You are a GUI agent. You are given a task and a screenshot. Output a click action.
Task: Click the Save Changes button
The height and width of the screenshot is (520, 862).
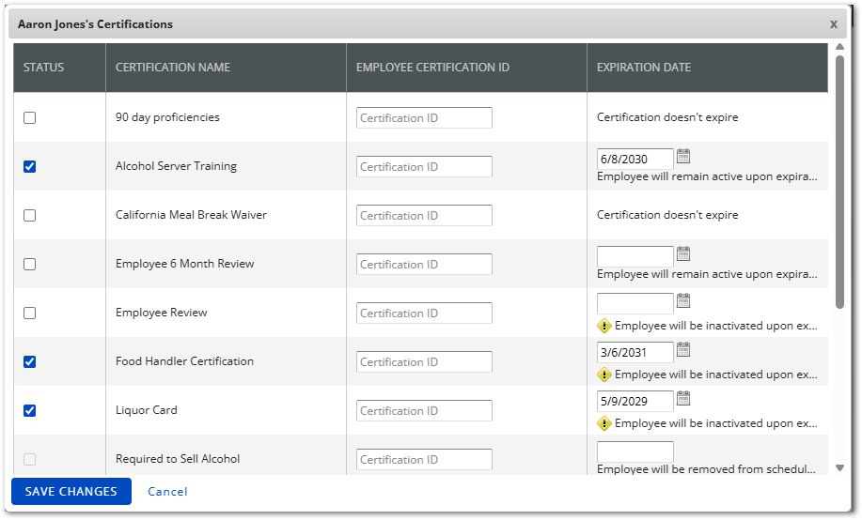71,492
